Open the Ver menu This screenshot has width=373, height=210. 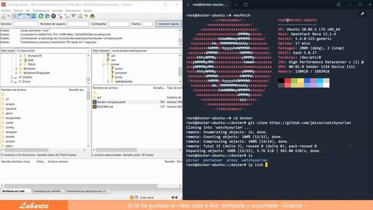(28, 10)
